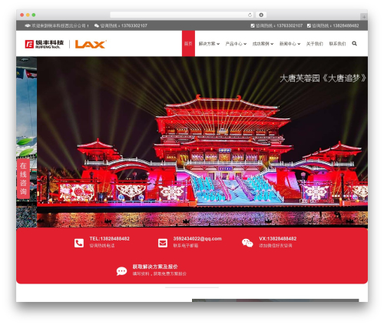Screen dimensions: 384x325
Task: Expand the 成功案例 dropdown menu
Action: (263, 44)
